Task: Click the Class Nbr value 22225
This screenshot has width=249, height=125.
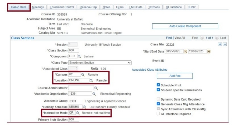Action: coord(170,45)
